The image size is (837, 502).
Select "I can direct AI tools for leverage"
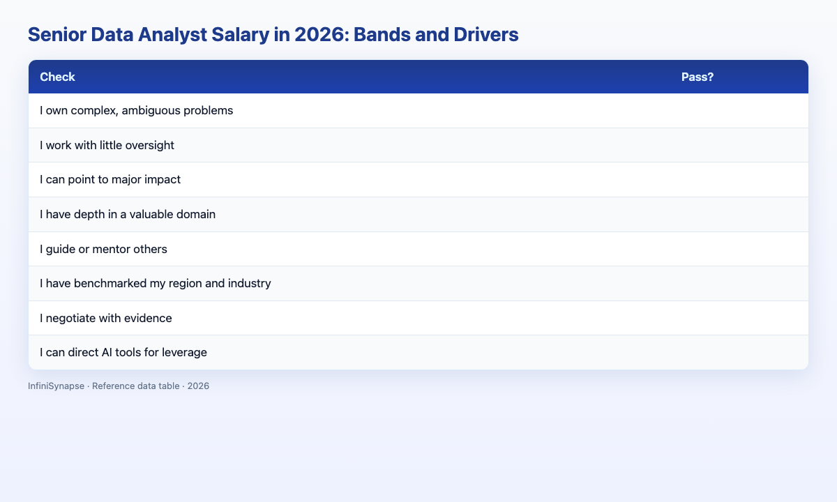(x=418, y=352)
